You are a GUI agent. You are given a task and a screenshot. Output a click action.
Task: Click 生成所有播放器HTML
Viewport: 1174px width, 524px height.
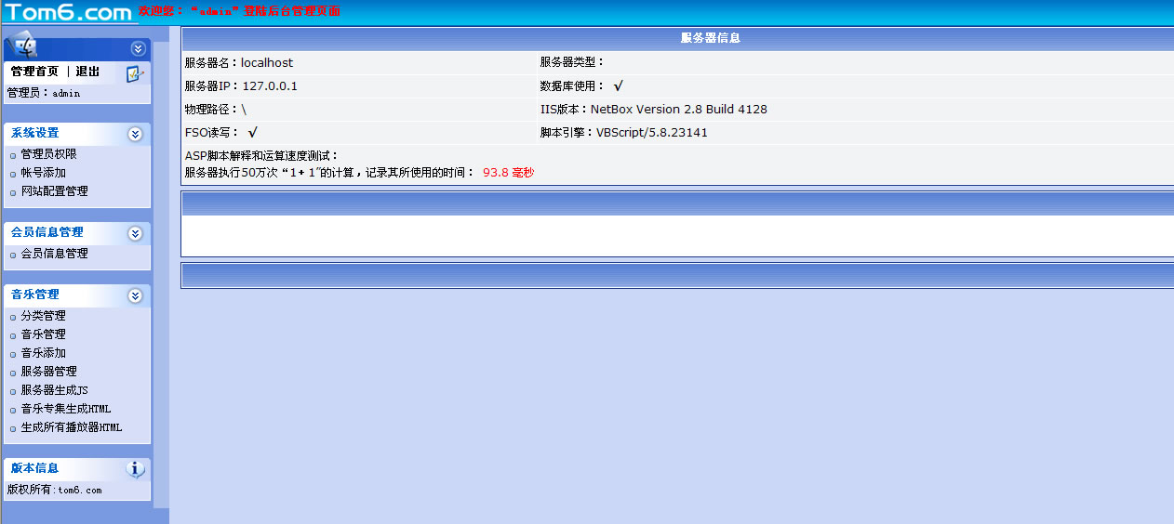coord(71,427)
